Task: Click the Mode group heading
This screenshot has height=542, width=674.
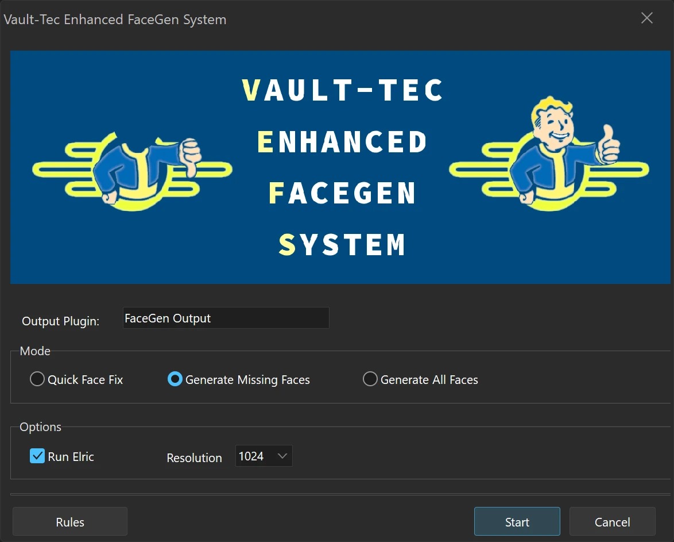Action: tap(35, 351)
